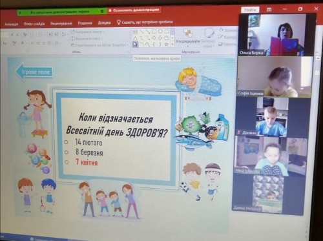Select the Text Box shape in gallery
Viewport: 323px width, 241px height.
[x=135, y=32]
